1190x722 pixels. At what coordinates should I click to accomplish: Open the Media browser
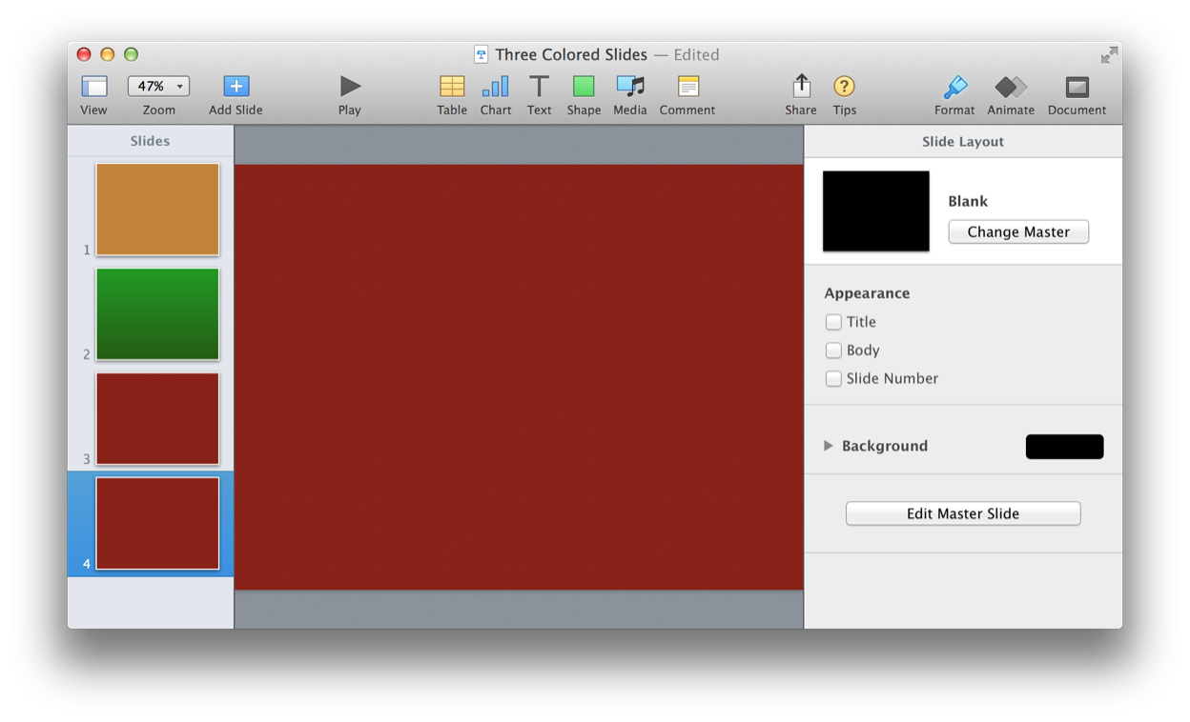630,86
